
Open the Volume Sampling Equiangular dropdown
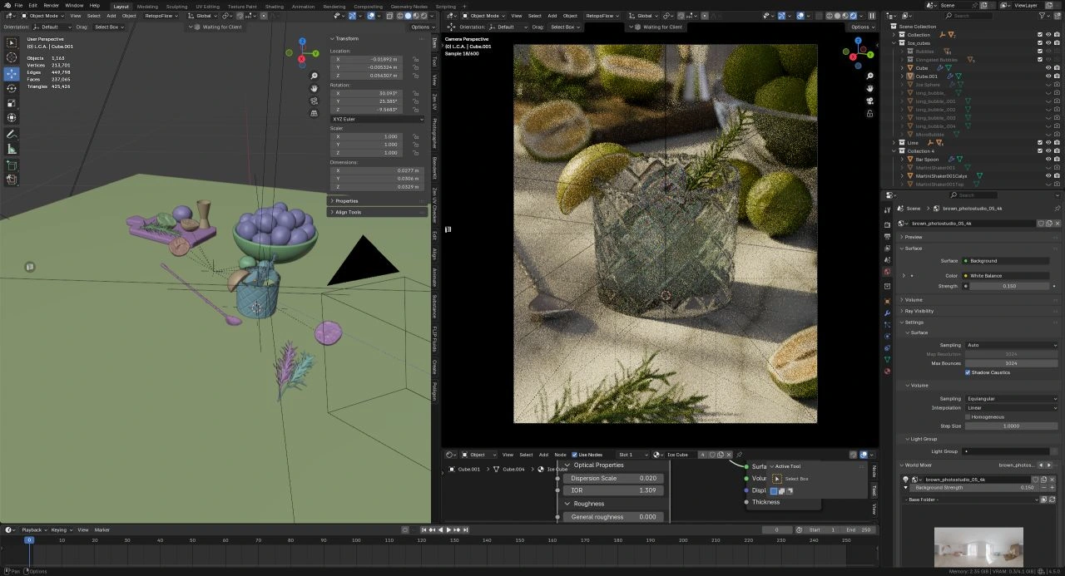pyautogui.click(x=1011, y=399)
